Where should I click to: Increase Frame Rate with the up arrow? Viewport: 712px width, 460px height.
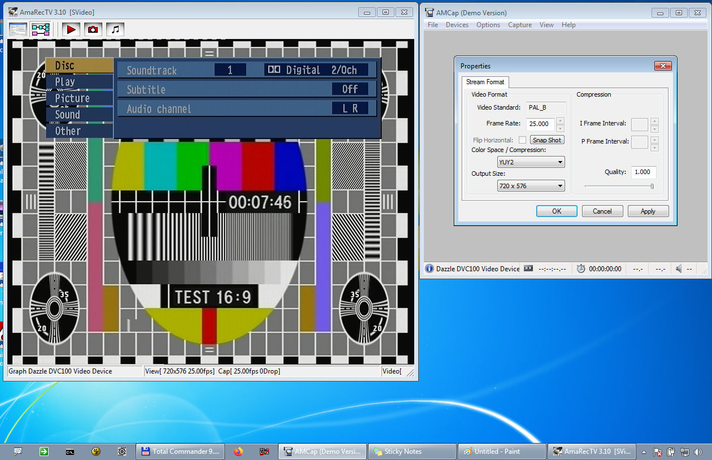click(x=560, y=120)
